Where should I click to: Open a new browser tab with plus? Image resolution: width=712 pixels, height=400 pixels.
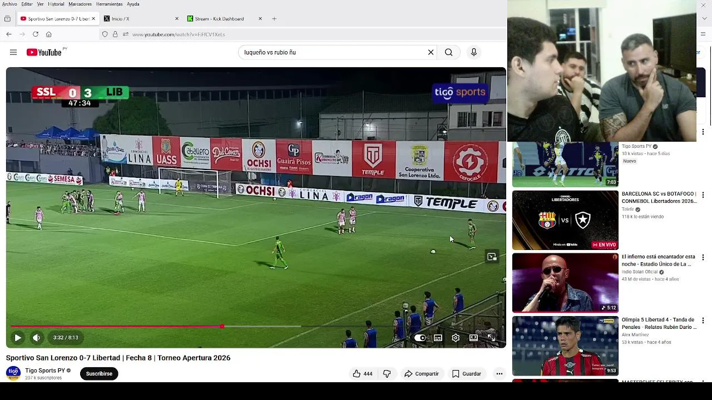[x=274, y=18]
